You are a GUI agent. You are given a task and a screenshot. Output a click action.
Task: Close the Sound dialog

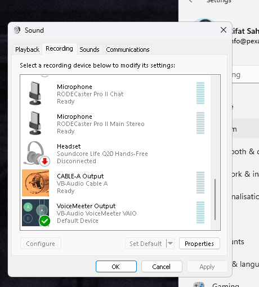[x=224, y=30]
